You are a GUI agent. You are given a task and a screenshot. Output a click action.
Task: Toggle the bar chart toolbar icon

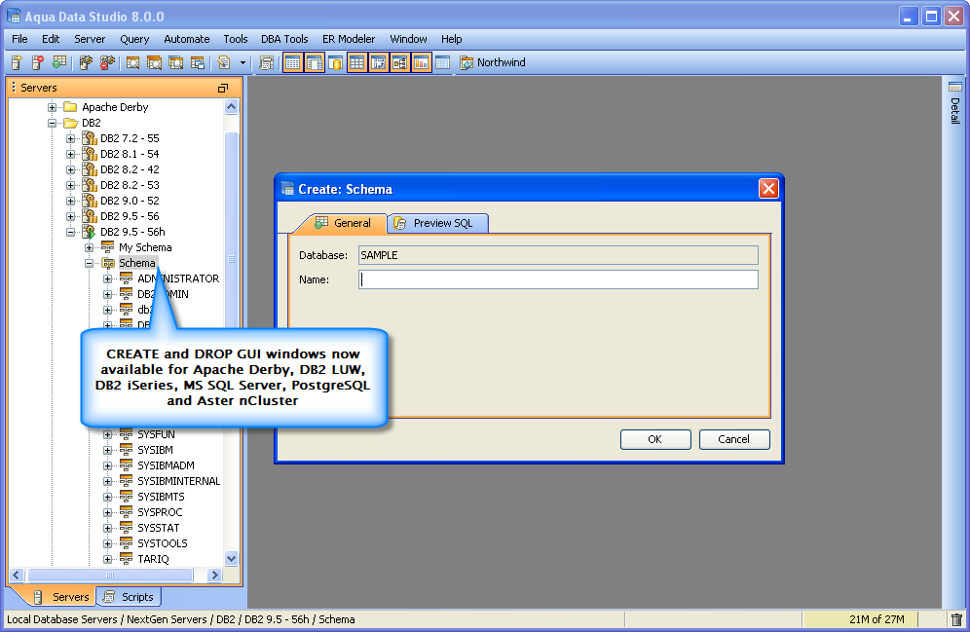click(422, 62)
